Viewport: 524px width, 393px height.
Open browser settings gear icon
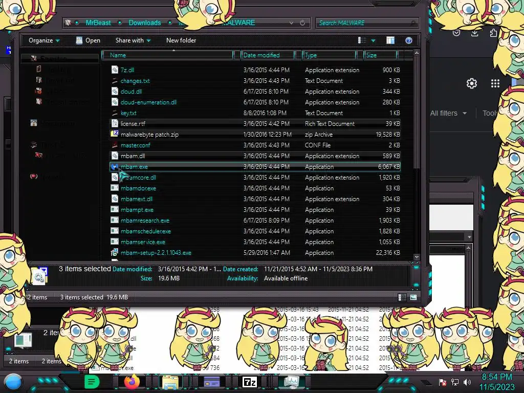[471, 83]
